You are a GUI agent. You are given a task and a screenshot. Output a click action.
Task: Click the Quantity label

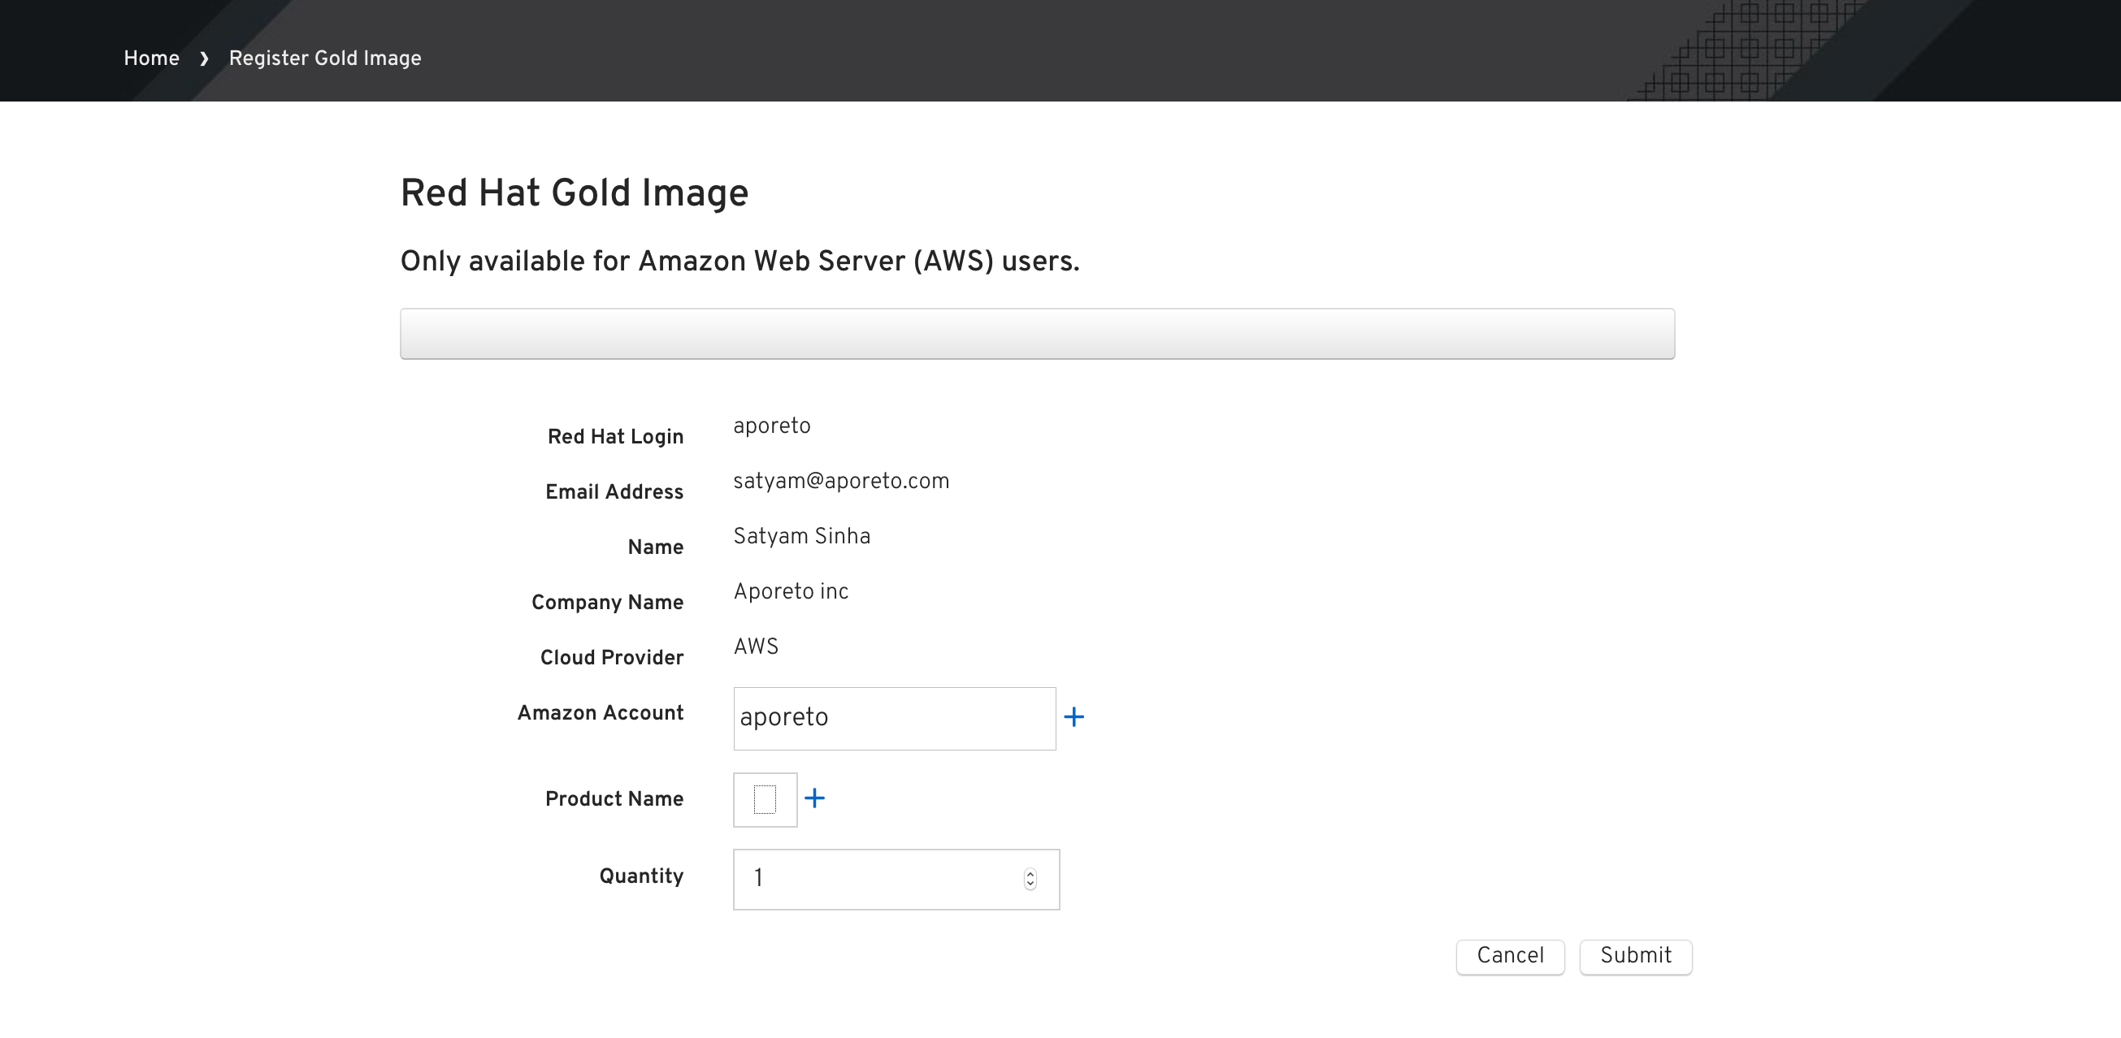(640, 876)
